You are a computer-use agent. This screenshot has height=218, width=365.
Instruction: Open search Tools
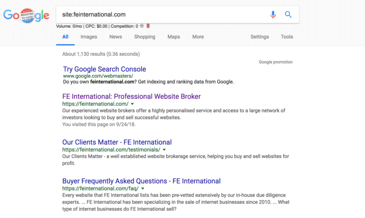point(287,37)
